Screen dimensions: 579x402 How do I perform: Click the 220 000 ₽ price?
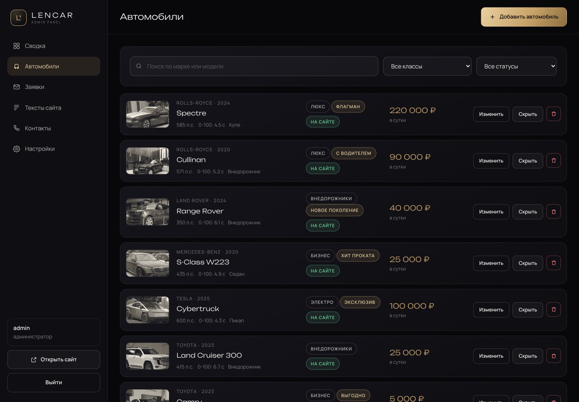pos(413,110)
